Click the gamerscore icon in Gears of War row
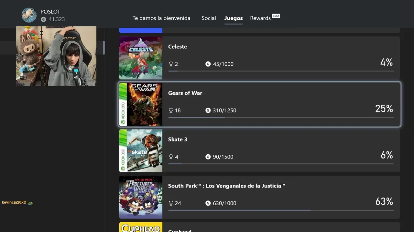Screen dimensions: 414x232 click(x=208, y=110)
